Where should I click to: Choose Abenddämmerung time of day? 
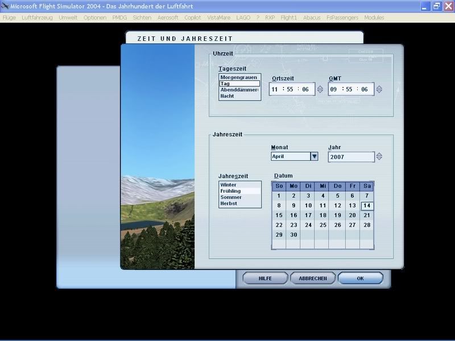[239, 90]
